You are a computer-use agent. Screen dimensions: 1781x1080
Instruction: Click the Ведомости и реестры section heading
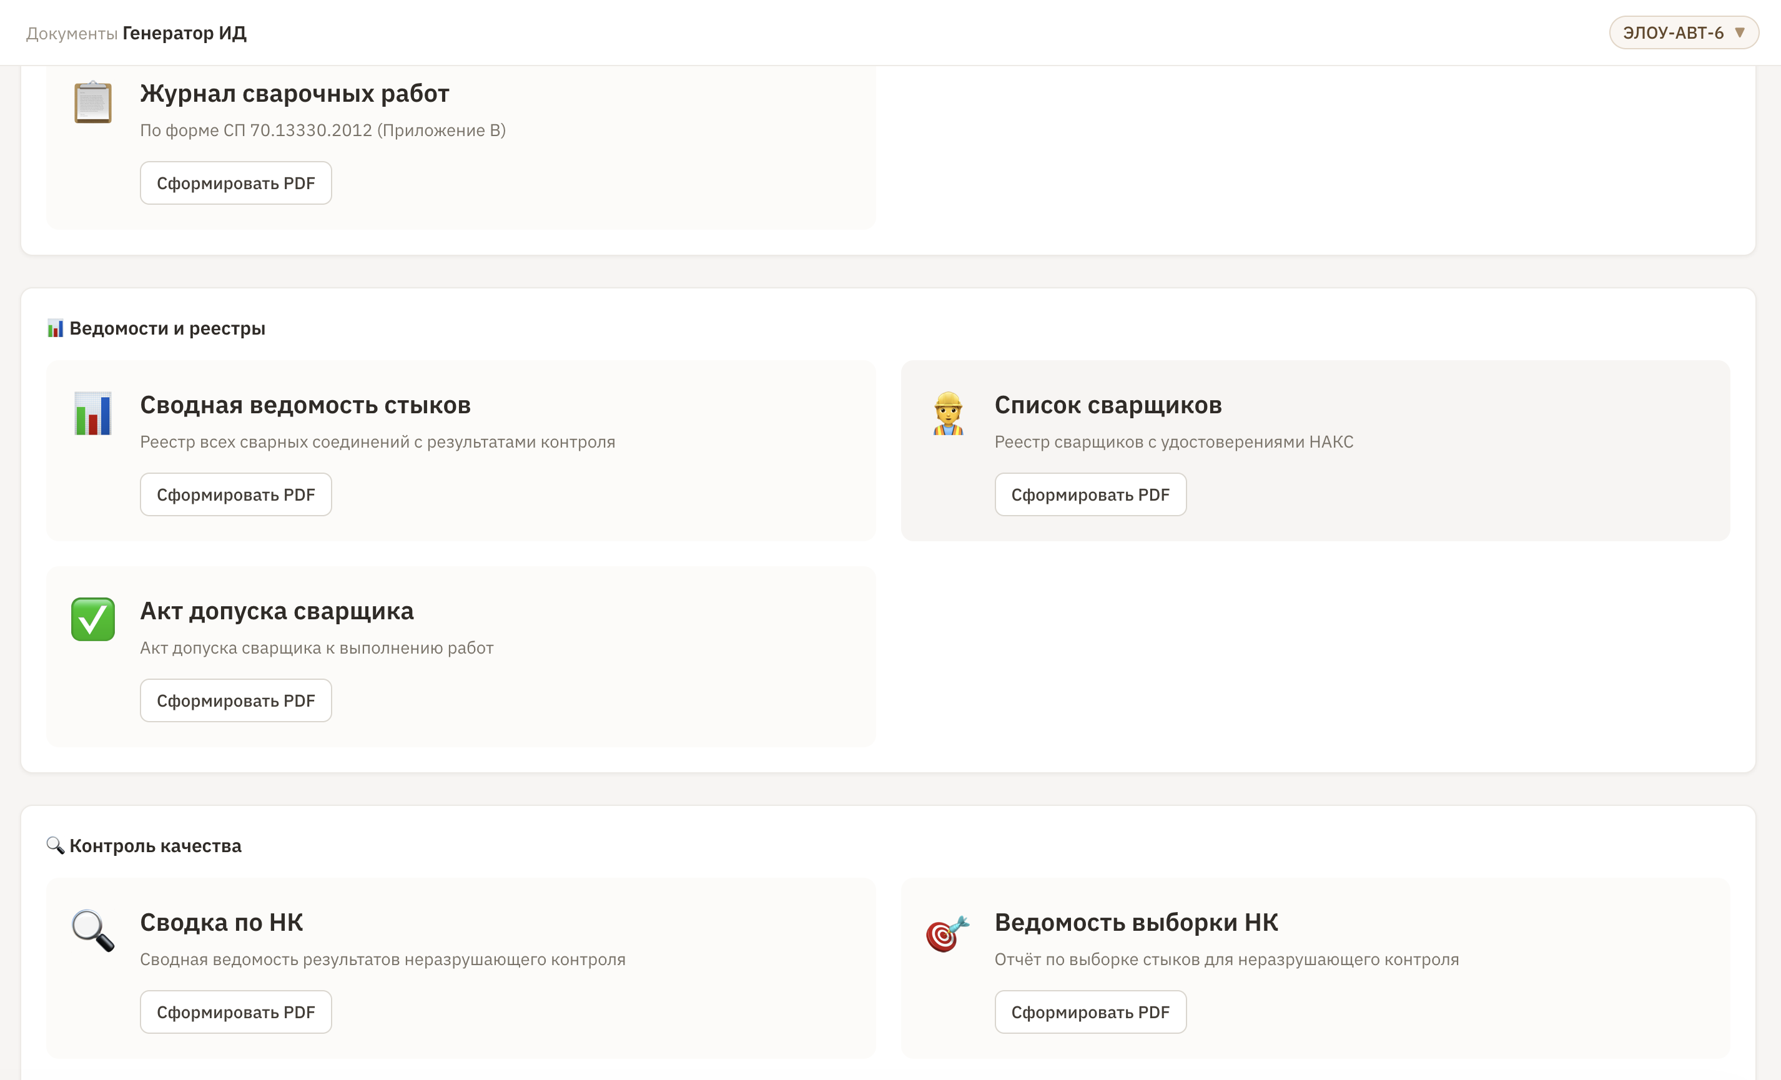point(167,328)
